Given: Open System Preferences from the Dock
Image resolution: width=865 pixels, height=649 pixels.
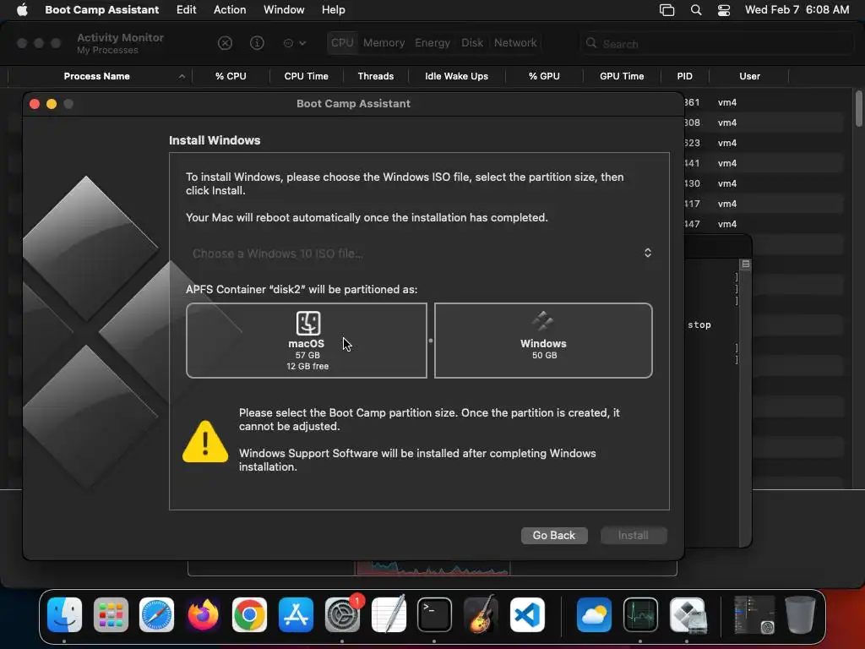Looking at the screenshot, I should pos(342,614).
